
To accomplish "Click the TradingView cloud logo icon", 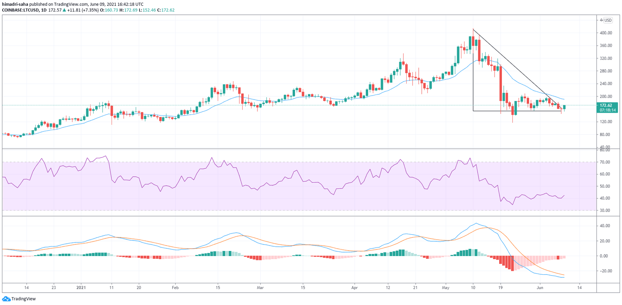I will [x=6, y=299].
